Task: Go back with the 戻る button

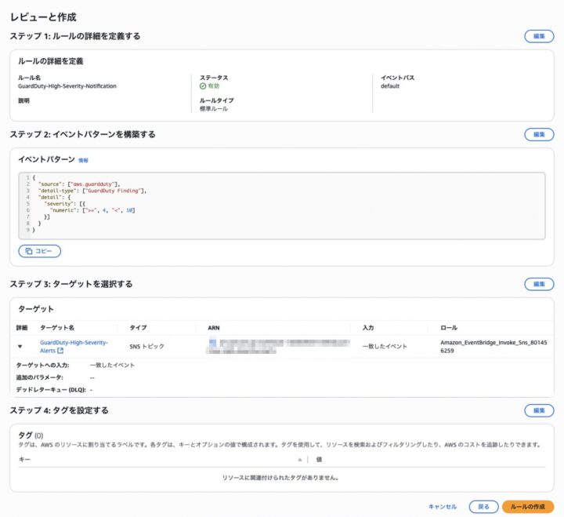Action: [x=483, y=507]
